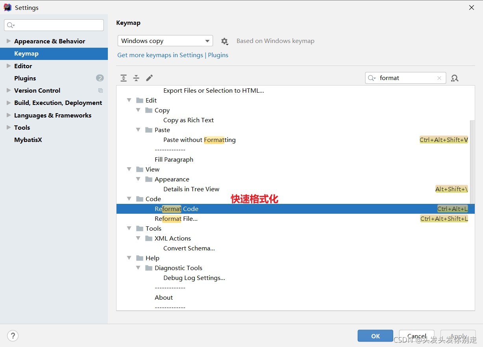Open the keymap gear options icon

tap(224, 41)
